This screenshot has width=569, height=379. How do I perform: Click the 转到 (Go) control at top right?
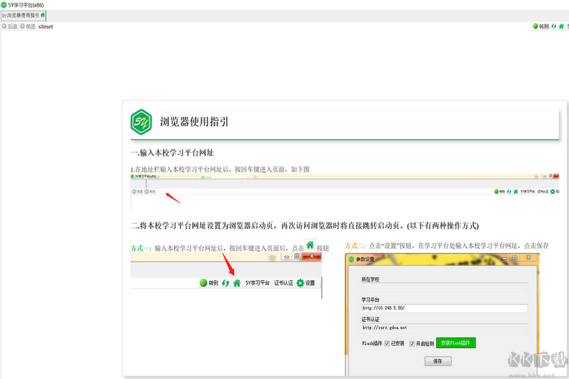pyautogui.click(x=541, y=26)
